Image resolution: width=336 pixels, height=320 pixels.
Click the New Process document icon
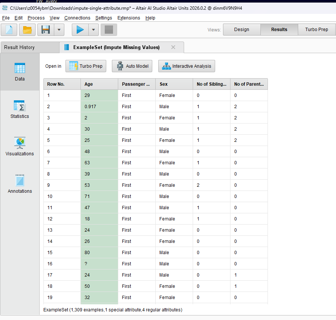pyautogui.click(x=9, y=30)
